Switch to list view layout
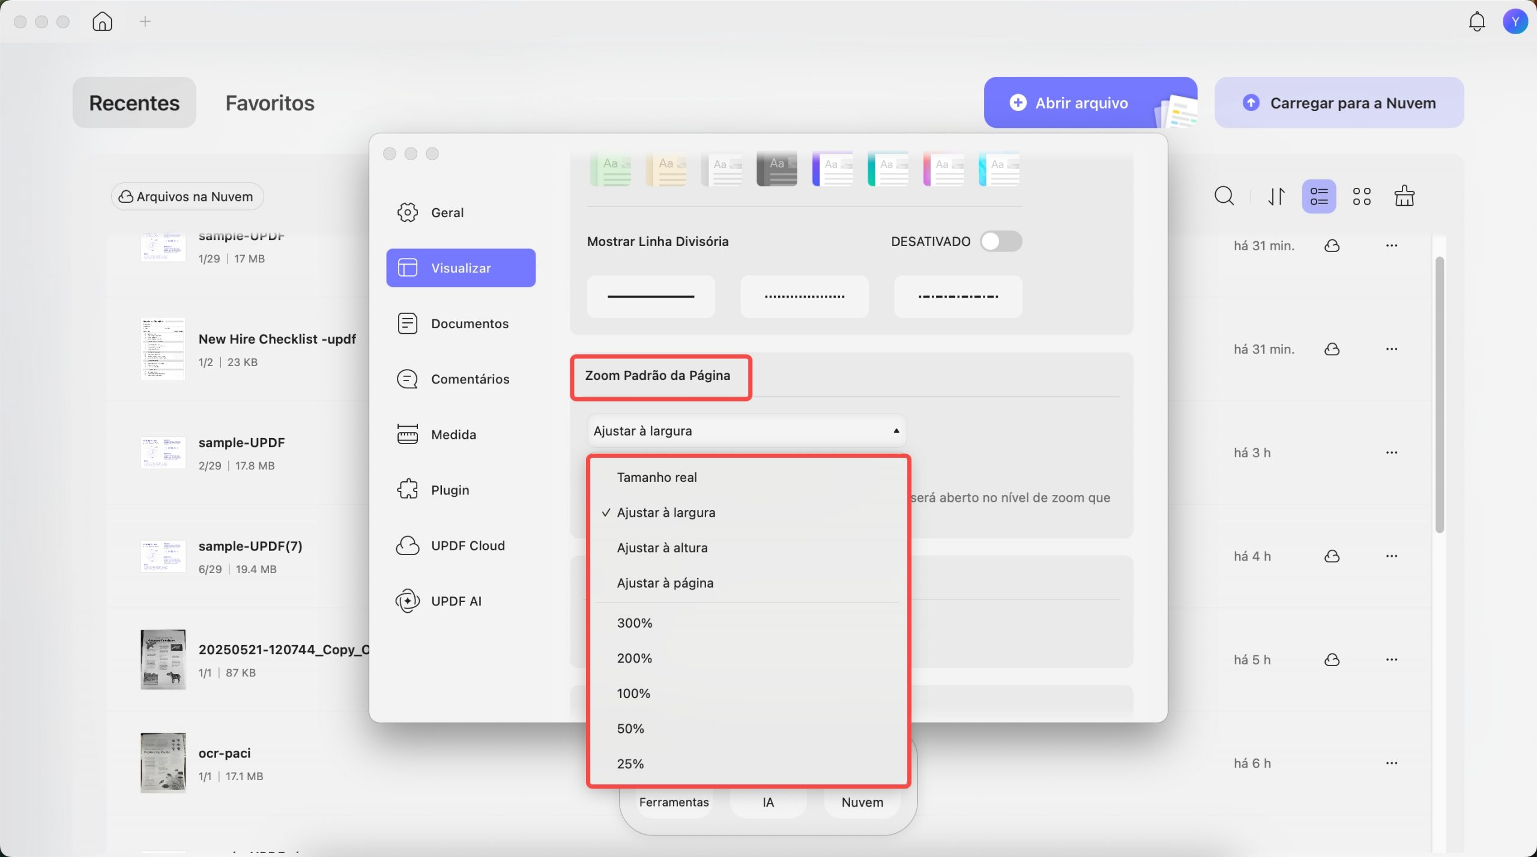Screen dimensions: 1537x857 click(1318, 196)
